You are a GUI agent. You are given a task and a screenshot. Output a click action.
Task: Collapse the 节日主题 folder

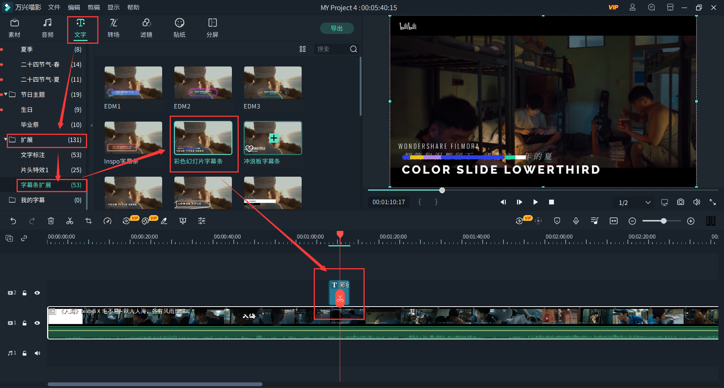[x=6, y=95]
